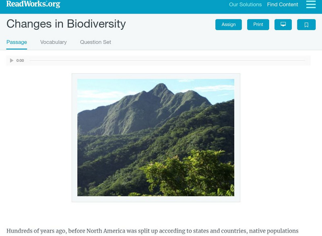322x236 pixels.
Task: Open the Find Content link
Action: pyautogui.click(x=283, y=5)
